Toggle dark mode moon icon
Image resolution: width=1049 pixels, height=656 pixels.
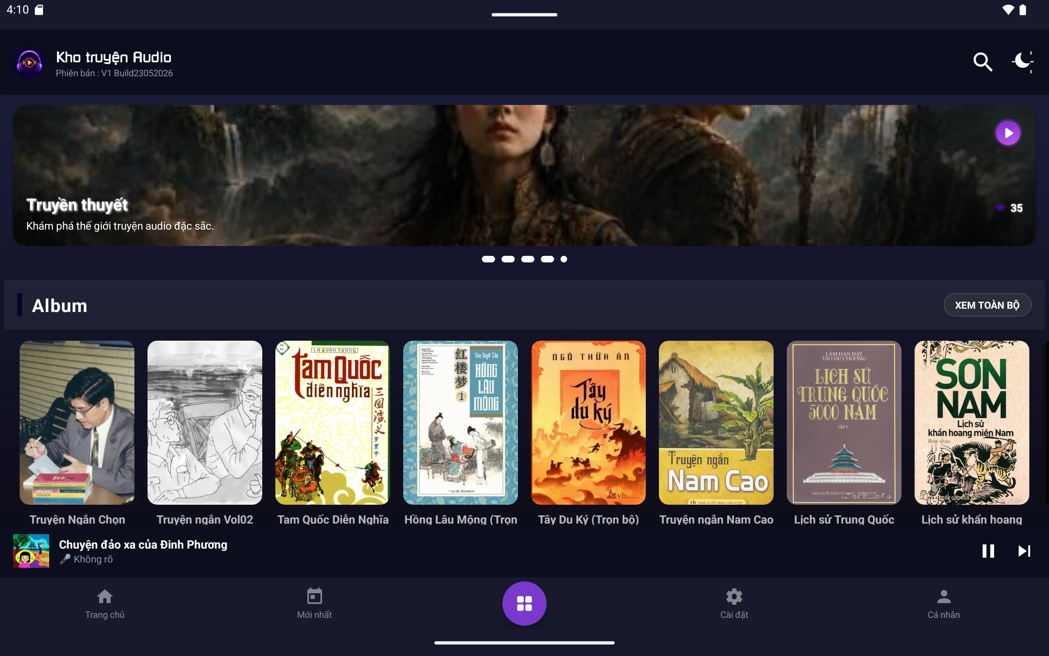(x=1022, y=62)
